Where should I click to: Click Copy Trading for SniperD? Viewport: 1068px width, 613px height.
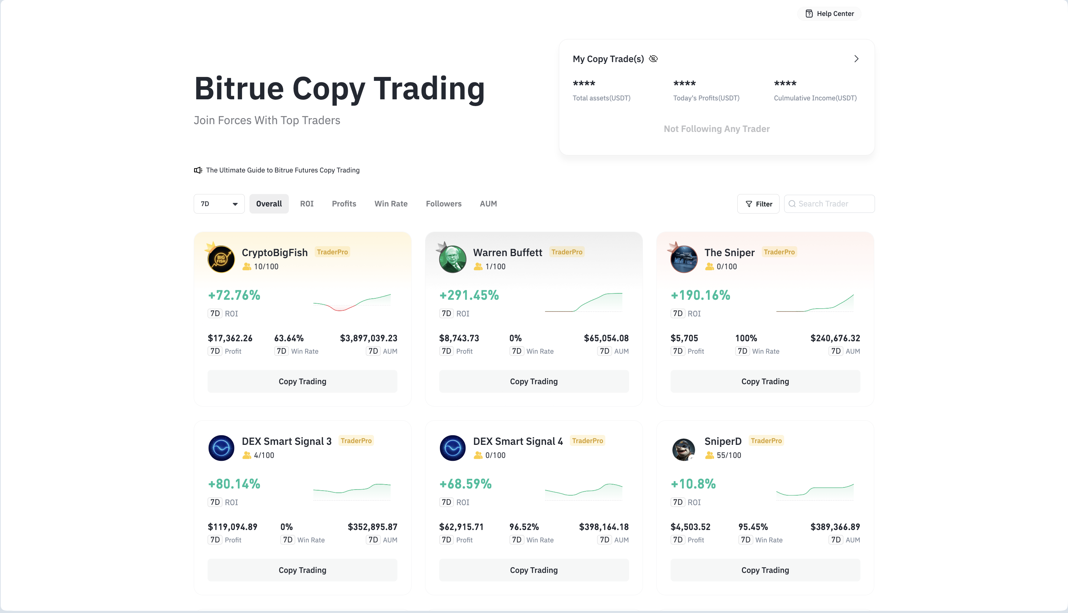point(765,570)
